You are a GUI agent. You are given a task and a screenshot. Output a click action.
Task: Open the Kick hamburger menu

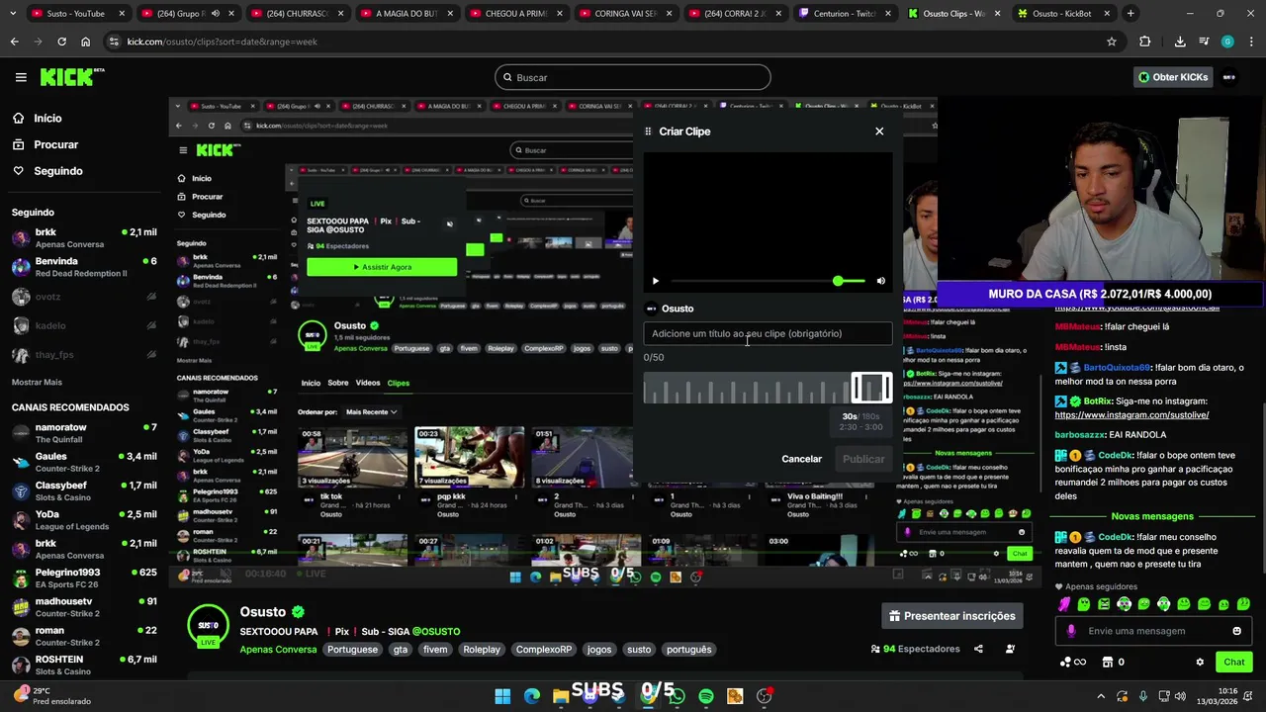point(21,77)
